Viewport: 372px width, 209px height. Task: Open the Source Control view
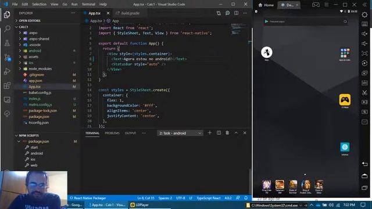(x=7, y=57)
